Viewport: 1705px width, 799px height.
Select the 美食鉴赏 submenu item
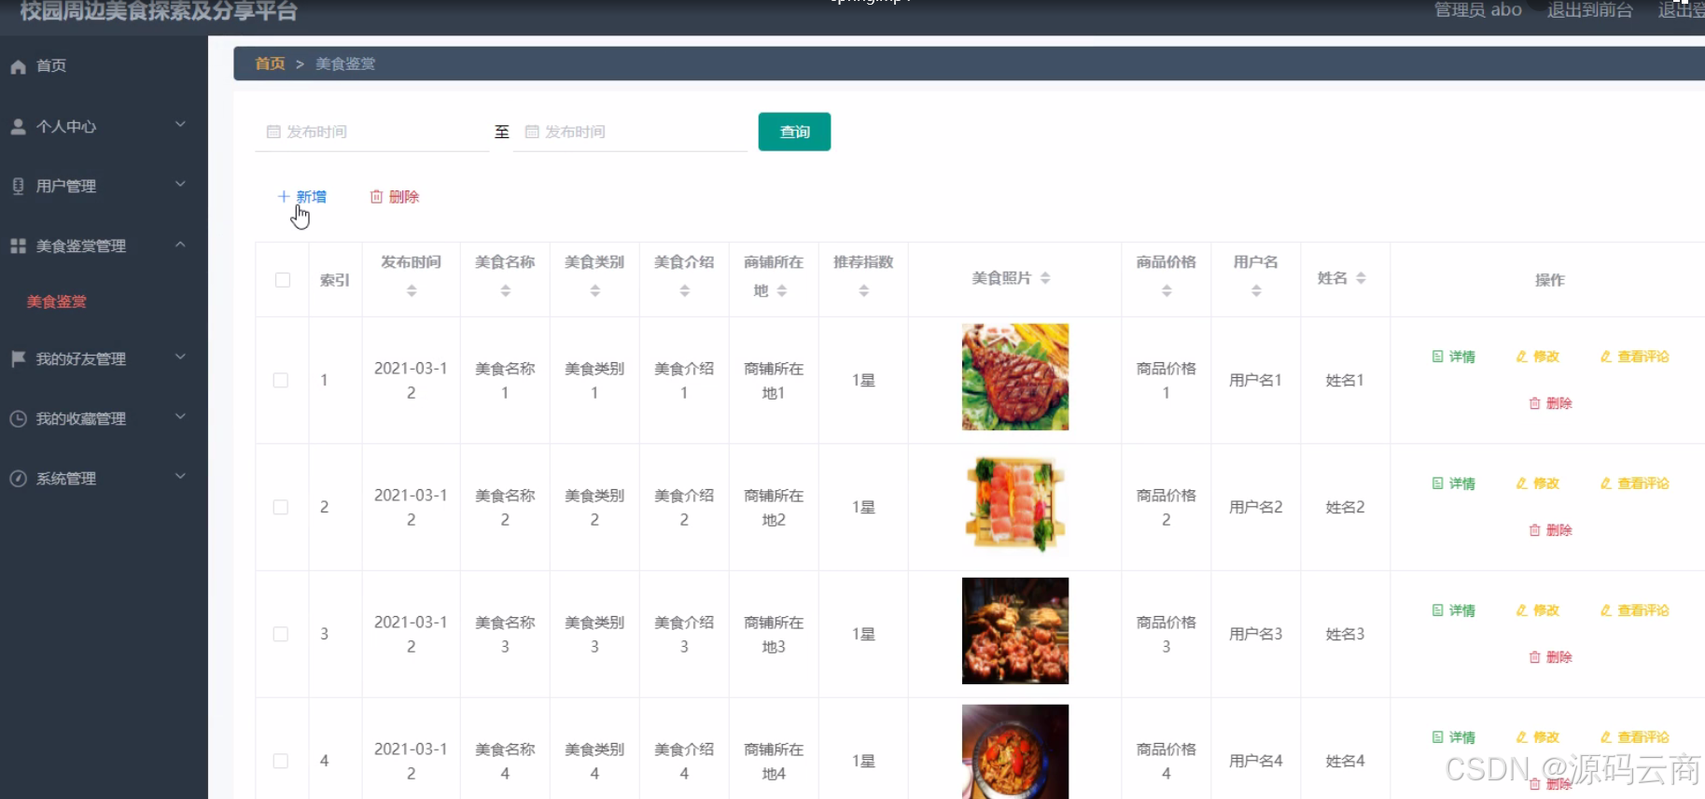tap(57, 301)
